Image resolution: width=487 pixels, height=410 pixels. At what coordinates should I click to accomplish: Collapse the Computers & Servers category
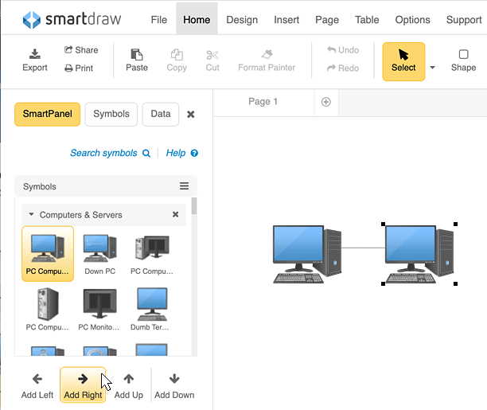[32, 215]
